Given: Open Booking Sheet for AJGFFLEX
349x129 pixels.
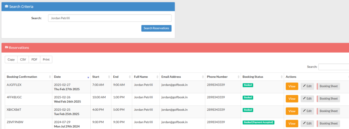Looking at the screenshot, I should (x=329, y=86).
